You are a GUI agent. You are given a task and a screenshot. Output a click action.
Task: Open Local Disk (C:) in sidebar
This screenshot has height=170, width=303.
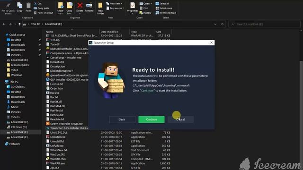[19, 122]
